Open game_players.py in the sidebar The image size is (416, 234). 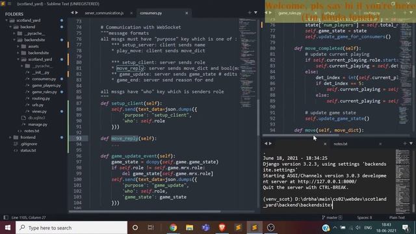pyautogui.click(x=46, y=85)
